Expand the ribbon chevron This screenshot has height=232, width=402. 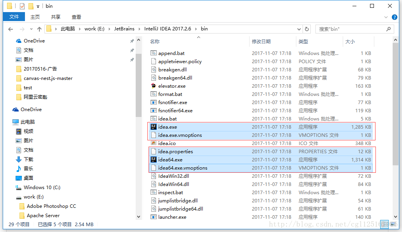click(386, 17)
